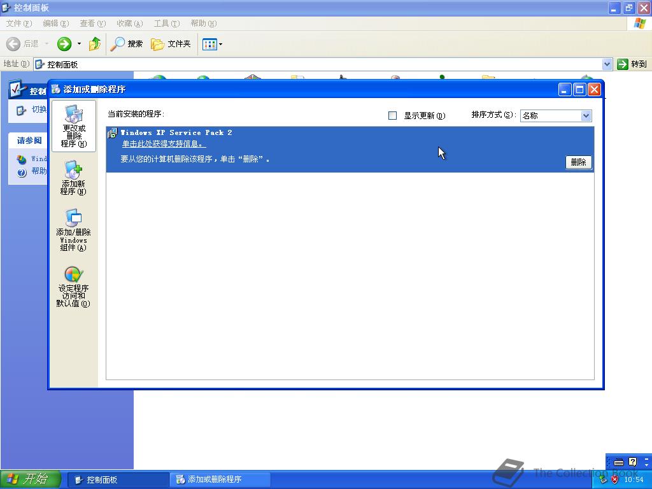Toggle the Folders (文件夹) toolbar button
The height and width of the screenshot is (489, 652).
pos(171,44)
